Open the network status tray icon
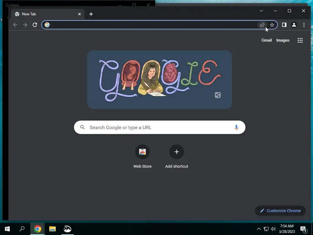The height and width of the screenshot is (235, 313). [266, 229]
